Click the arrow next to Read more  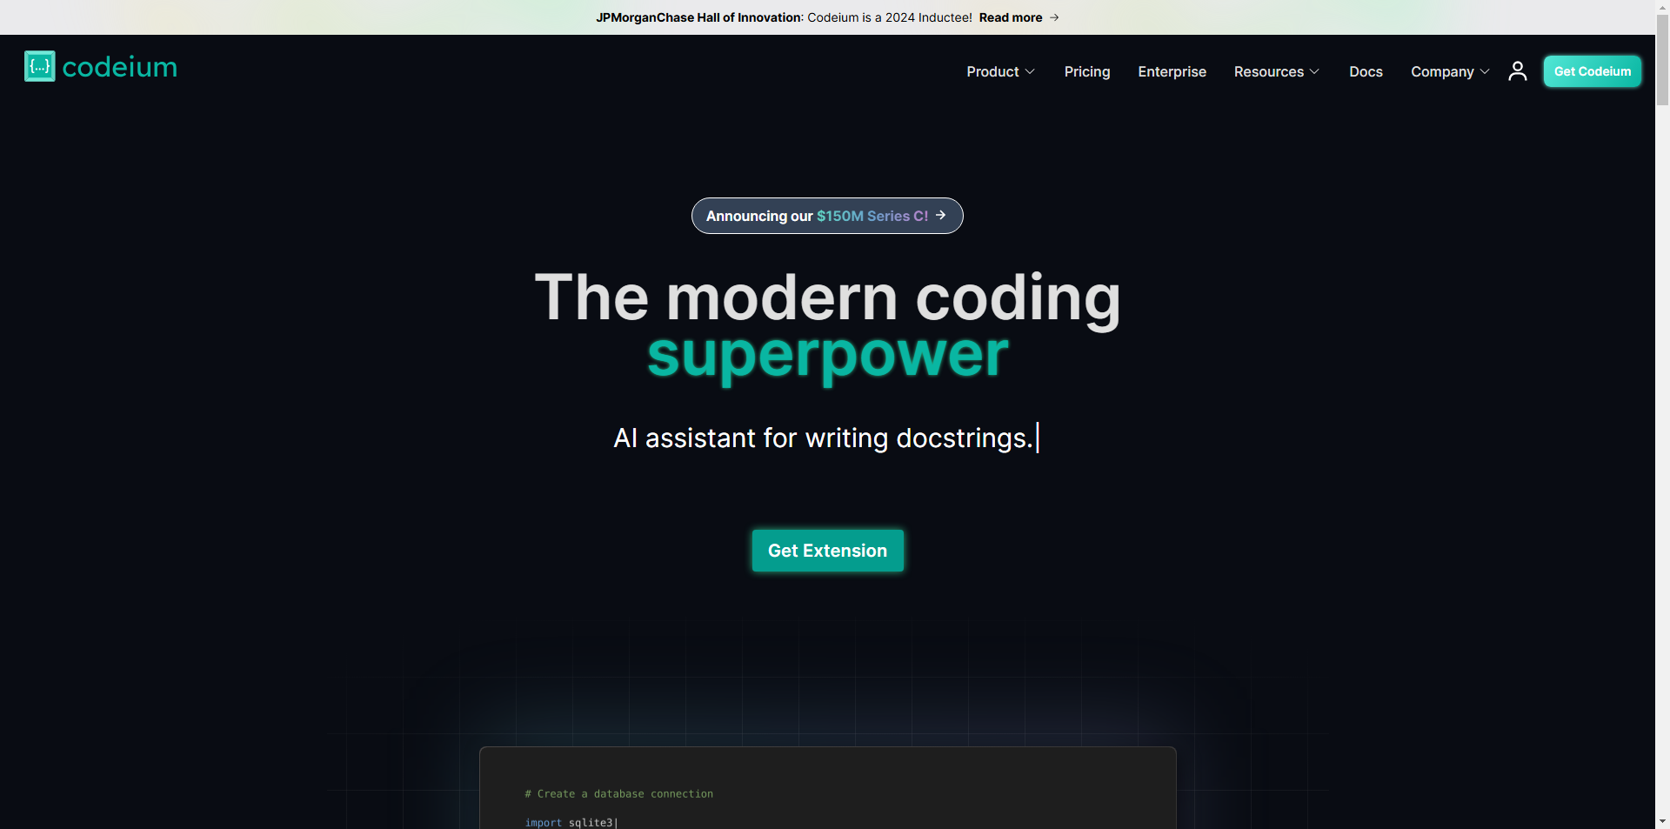[x=1054, y=17]
